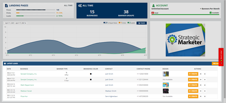
Task: Delete the Pizza Hut lead with X icon
Action: click(205, 96)
